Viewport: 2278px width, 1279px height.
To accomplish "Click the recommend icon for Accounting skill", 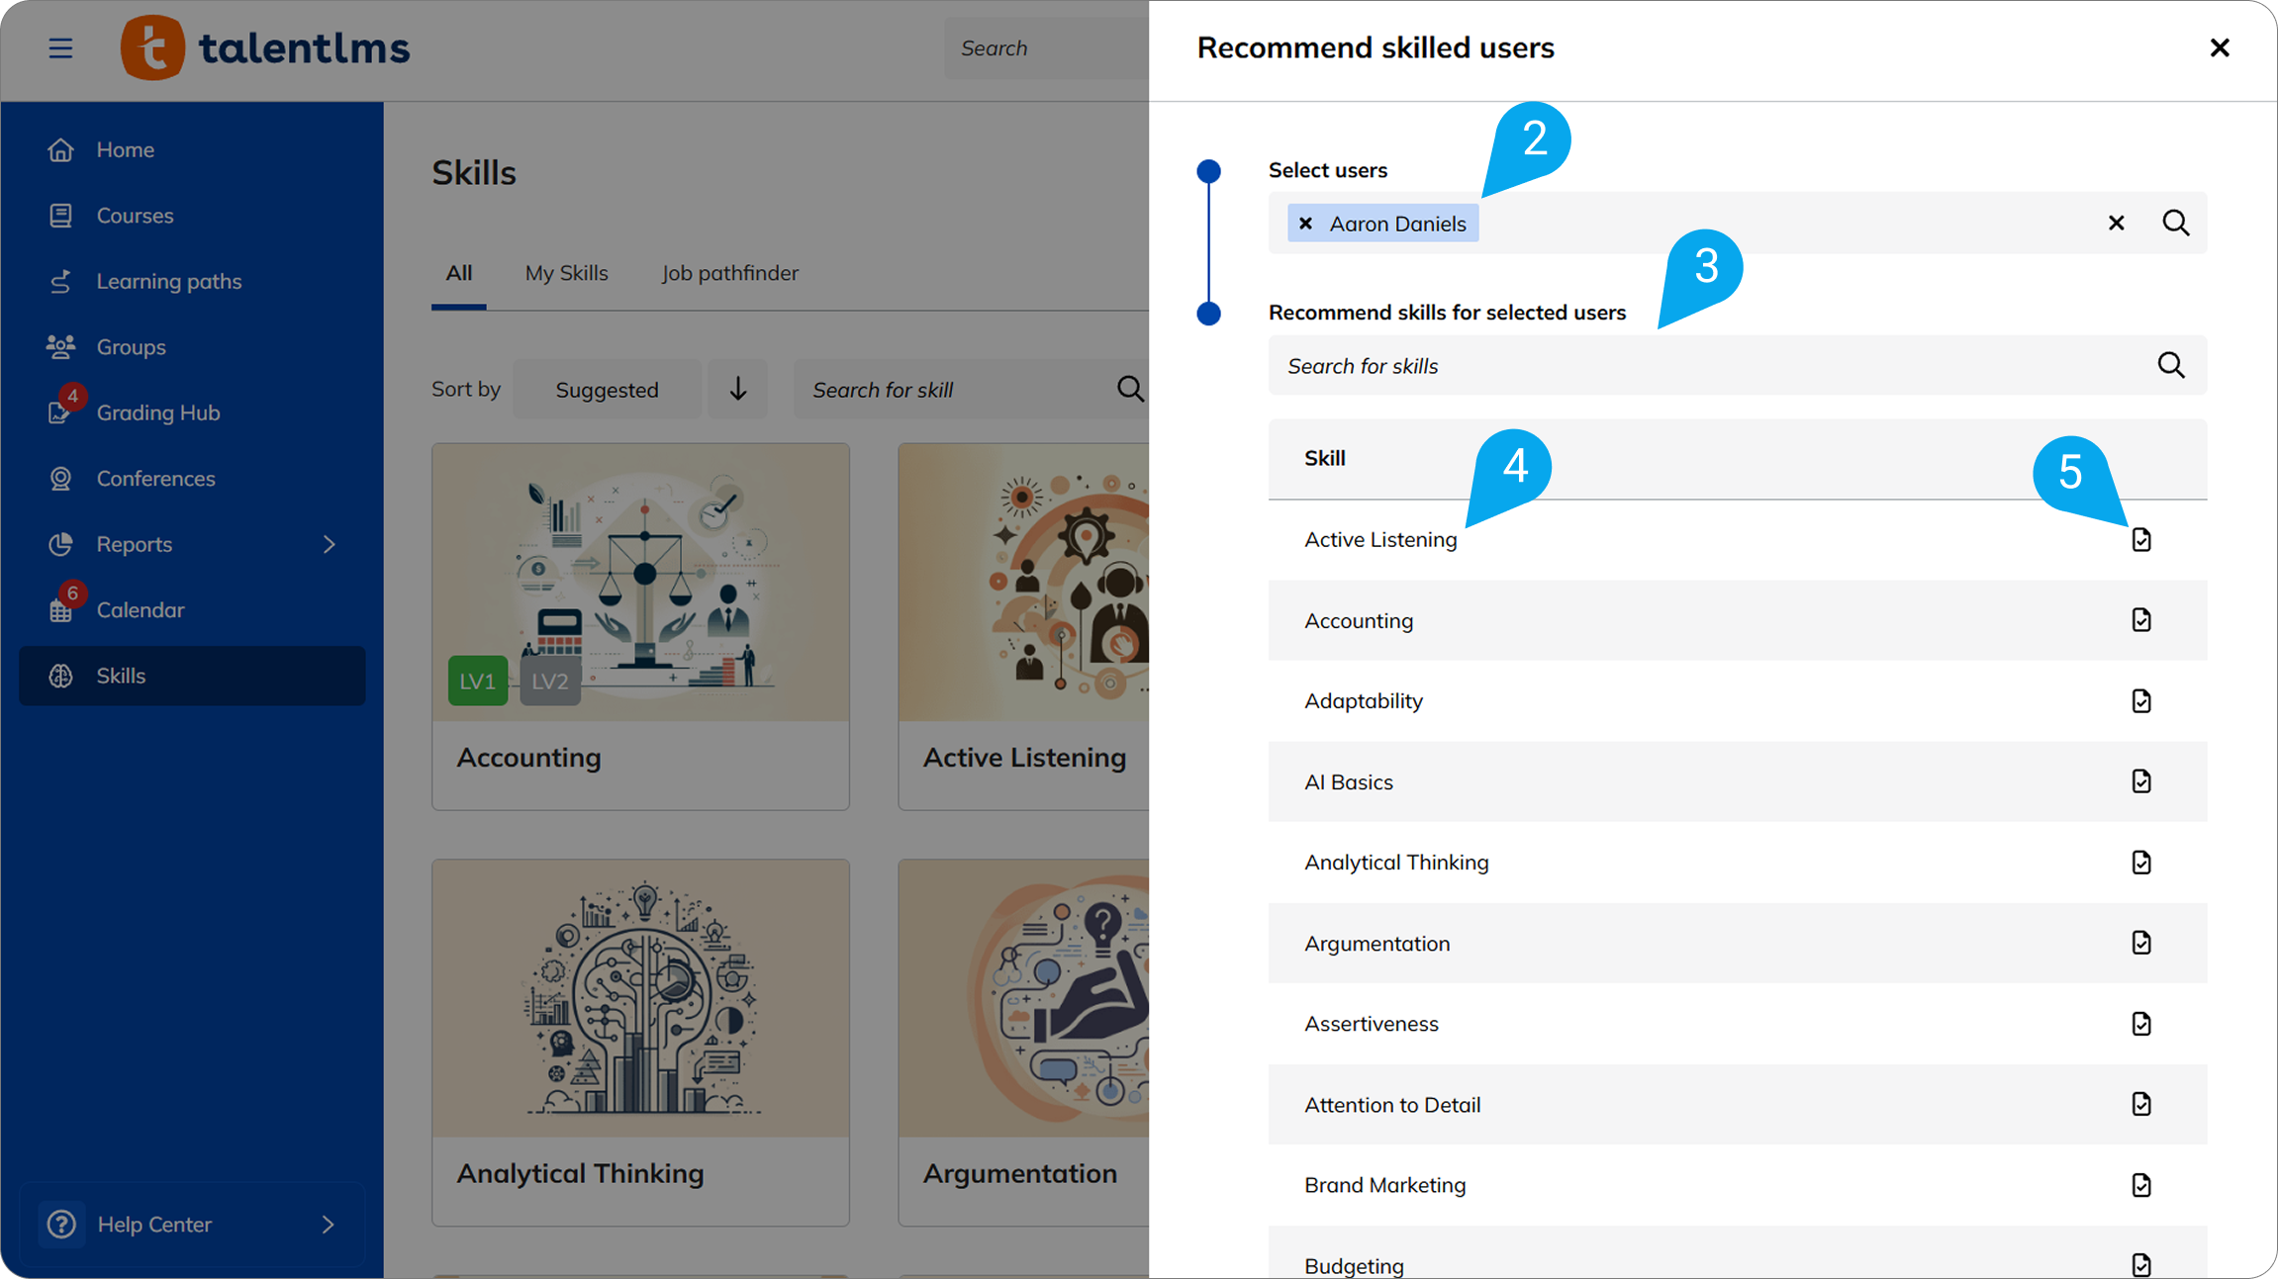I will coord(2140,620).
